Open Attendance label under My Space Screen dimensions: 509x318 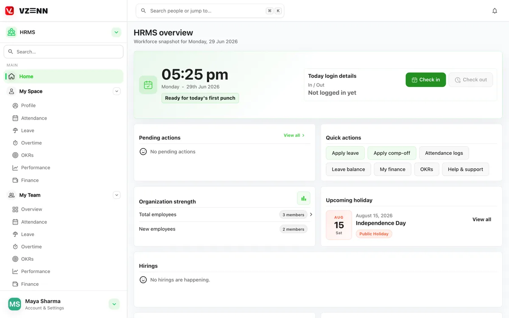[34, 118]
